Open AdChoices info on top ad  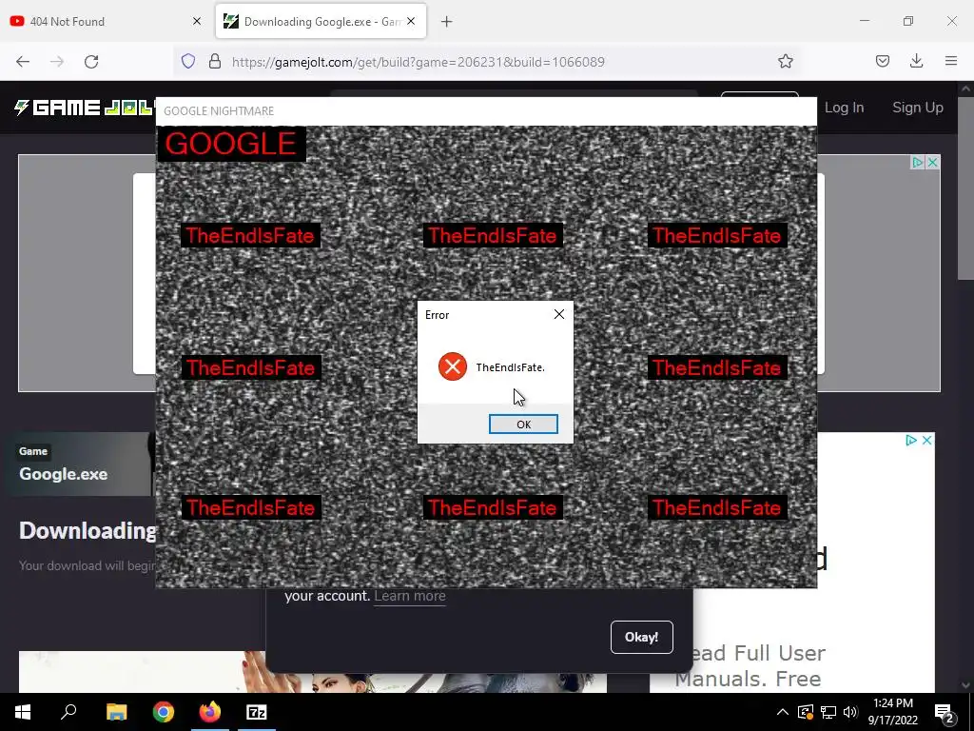(918, 162)
